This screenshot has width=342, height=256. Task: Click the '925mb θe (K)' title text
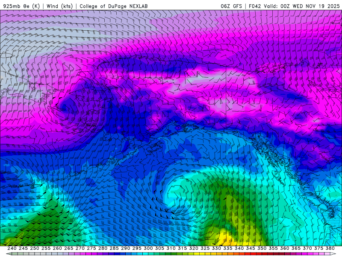point(21,6)
